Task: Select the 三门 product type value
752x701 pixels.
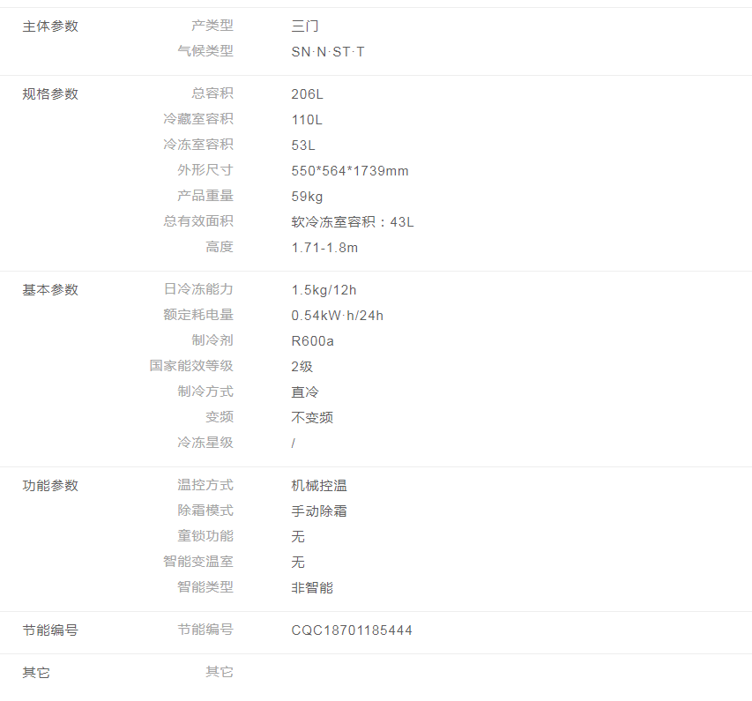Action: click(305, 26)
